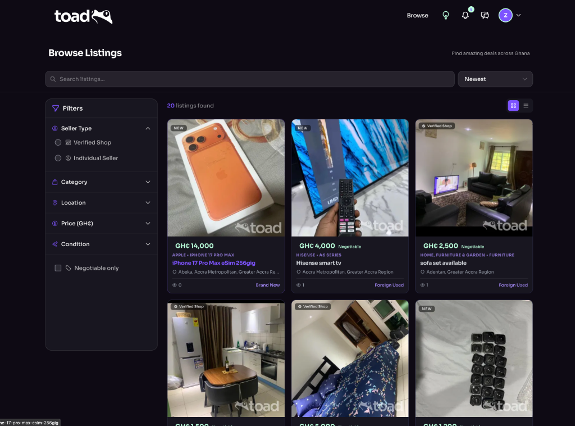The image size is (575, 426).
Task: Open the Newest sort dropdown
Action: (x=495, y=79)
